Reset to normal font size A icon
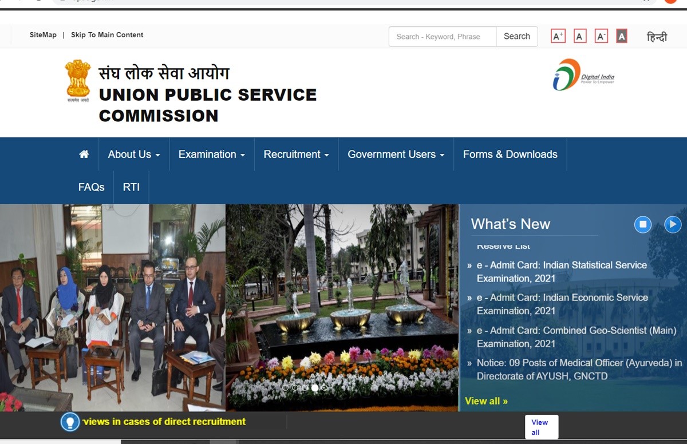Image resolution: width=687 pixels, height=444 pixels. pos(580,37)
